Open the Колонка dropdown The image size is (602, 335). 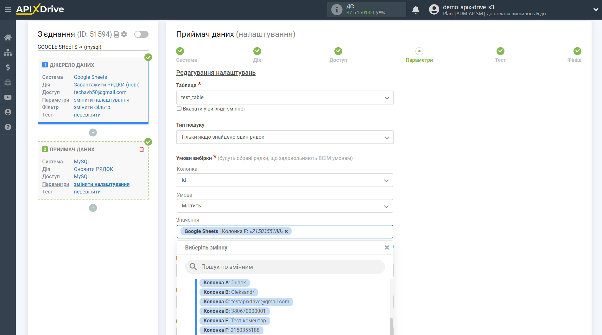coord(285,180)
